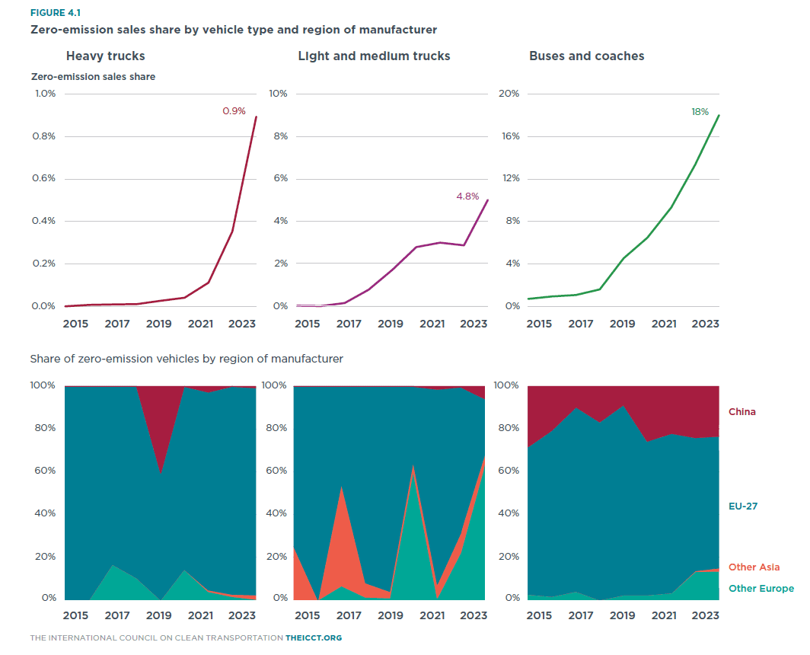The width and height of the screenshot is (810, 655).
Task: Click the 4.8% data label
Action: tap(467, 196)
